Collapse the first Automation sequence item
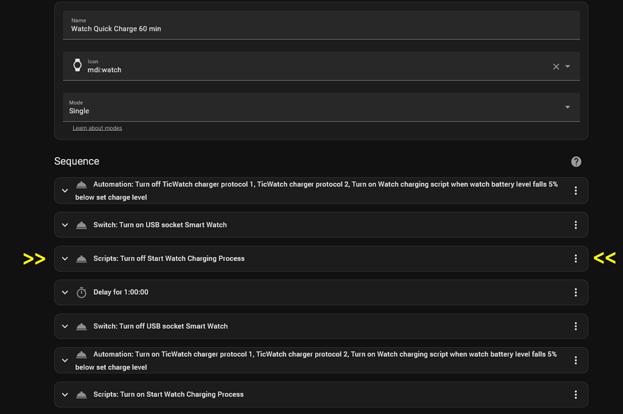The width and height of the screenshot is (623, 414). coord(64,190)
